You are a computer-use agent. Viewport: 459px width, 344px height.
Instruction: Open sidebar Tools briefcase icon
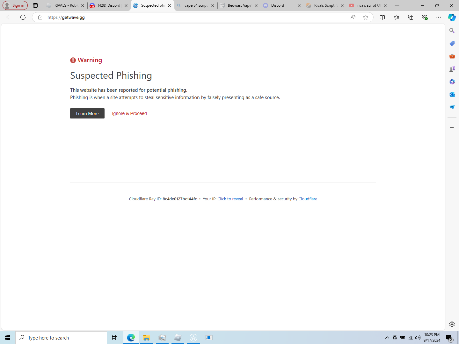[x=452, y=56]
